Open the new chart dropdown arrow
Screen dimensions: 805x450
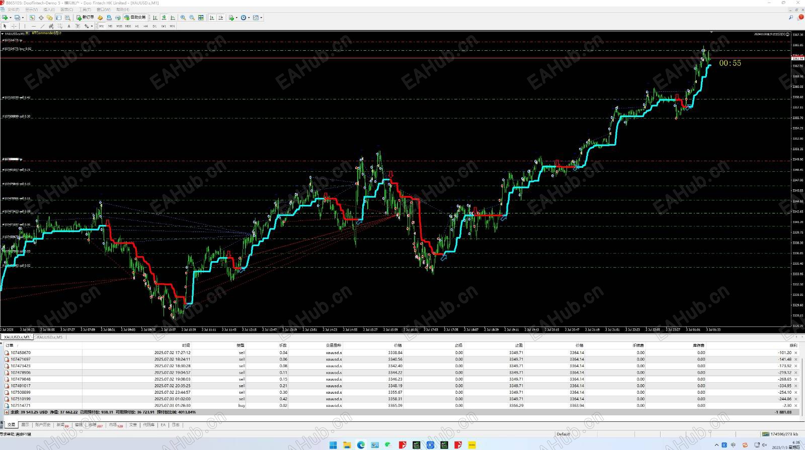coord(11,18)
